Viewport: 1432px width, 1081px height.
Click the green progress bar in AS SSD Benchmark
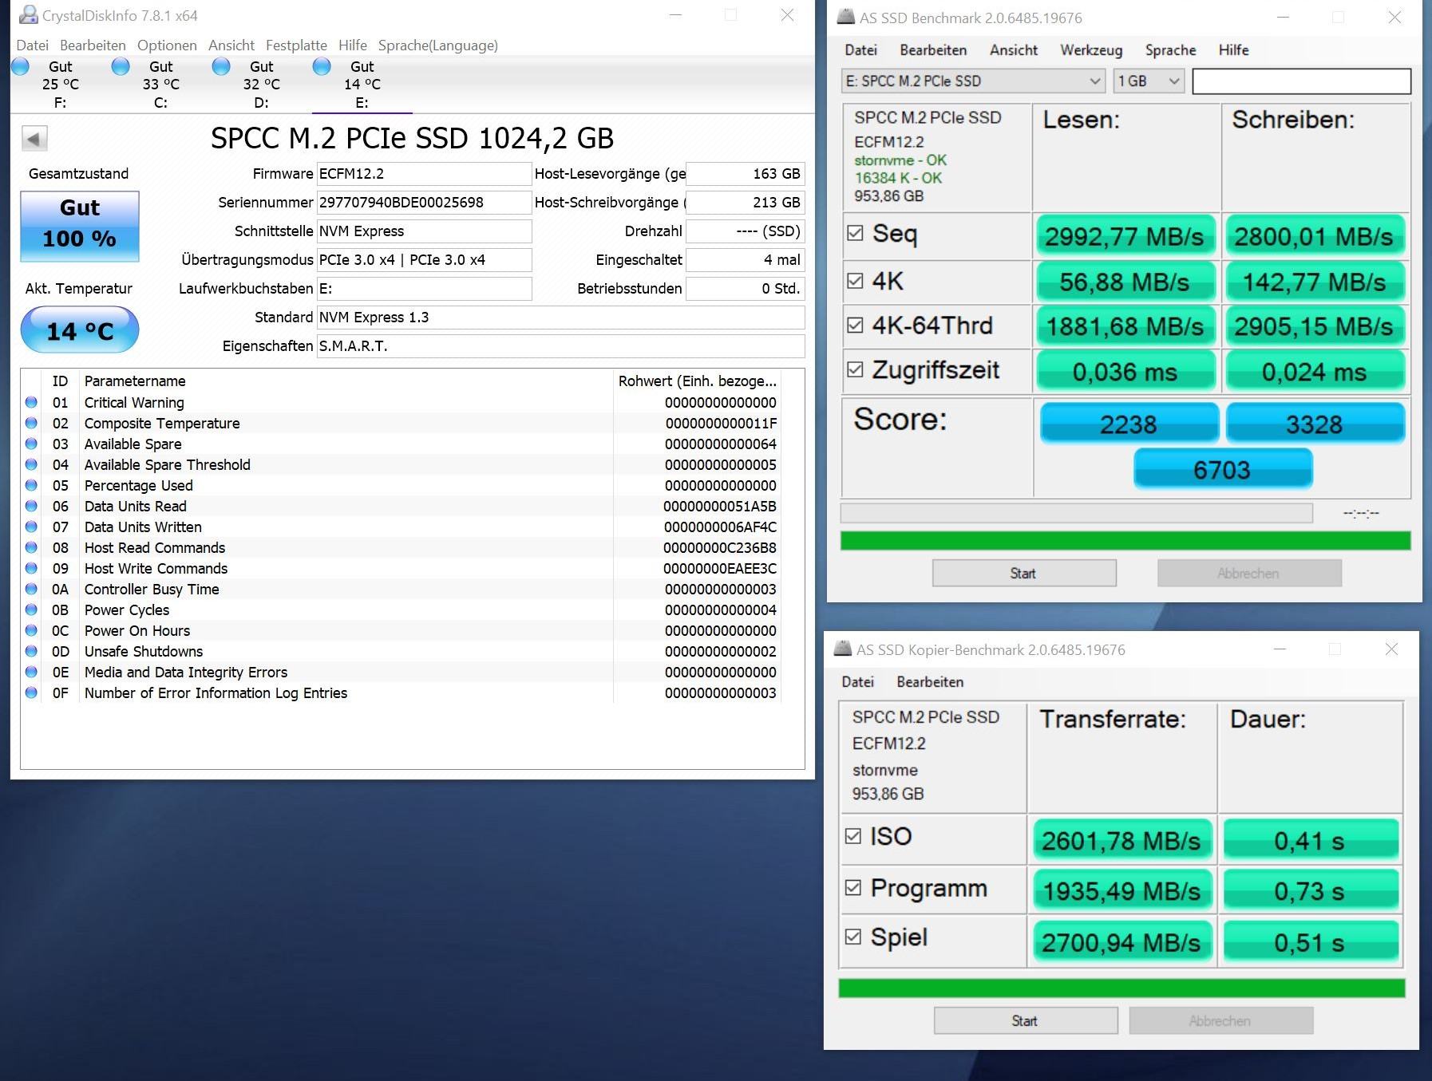(1125, 541)
